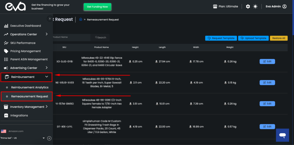Click the Eva logo

pos(13,6)
